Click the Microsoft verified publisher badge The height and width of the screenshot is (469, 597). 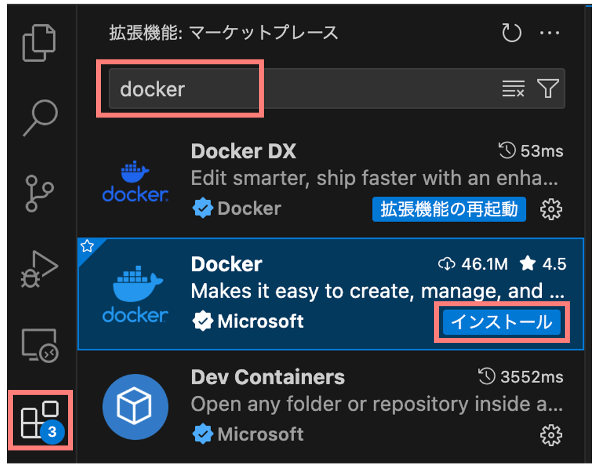click(x=203, y=321)
